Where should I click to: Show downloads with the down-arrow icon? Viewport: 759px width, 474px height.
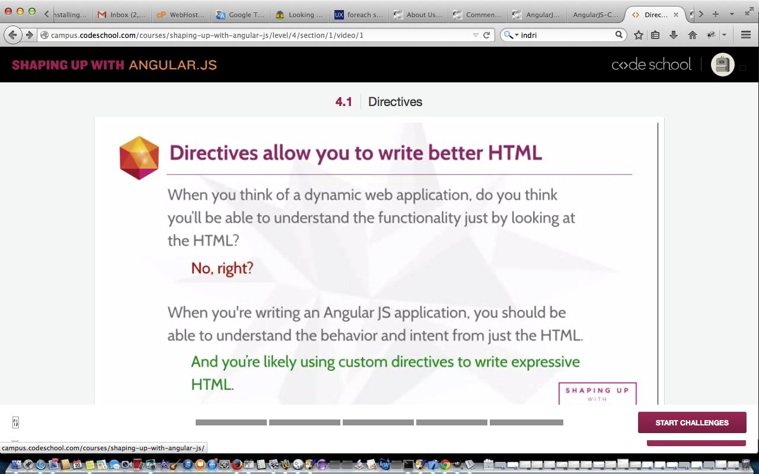pos(674,35)
